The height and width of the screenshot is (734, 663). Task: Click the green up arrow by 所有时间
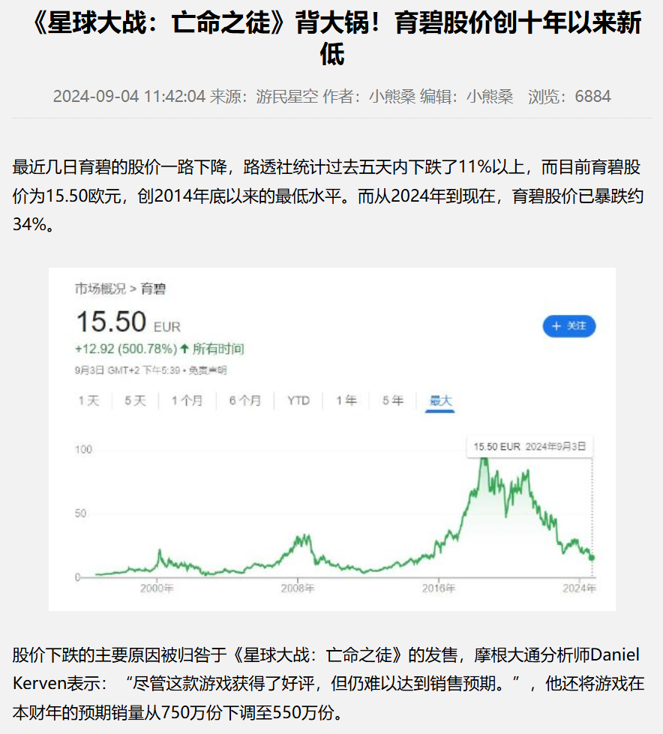184,349
